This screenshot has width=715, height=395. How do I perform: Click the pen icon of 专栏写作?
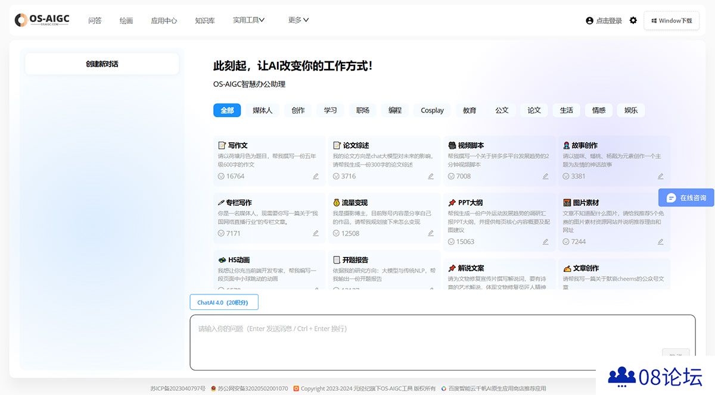pyautogui.click(x=221, y=202)
